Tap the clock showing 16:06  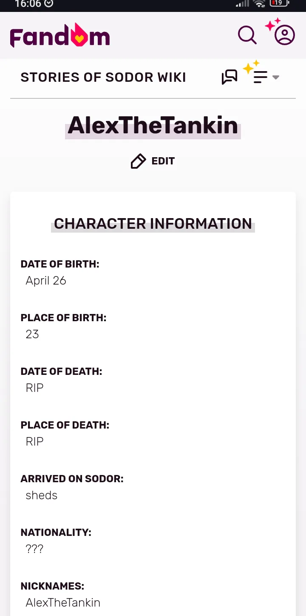(28, 4)
